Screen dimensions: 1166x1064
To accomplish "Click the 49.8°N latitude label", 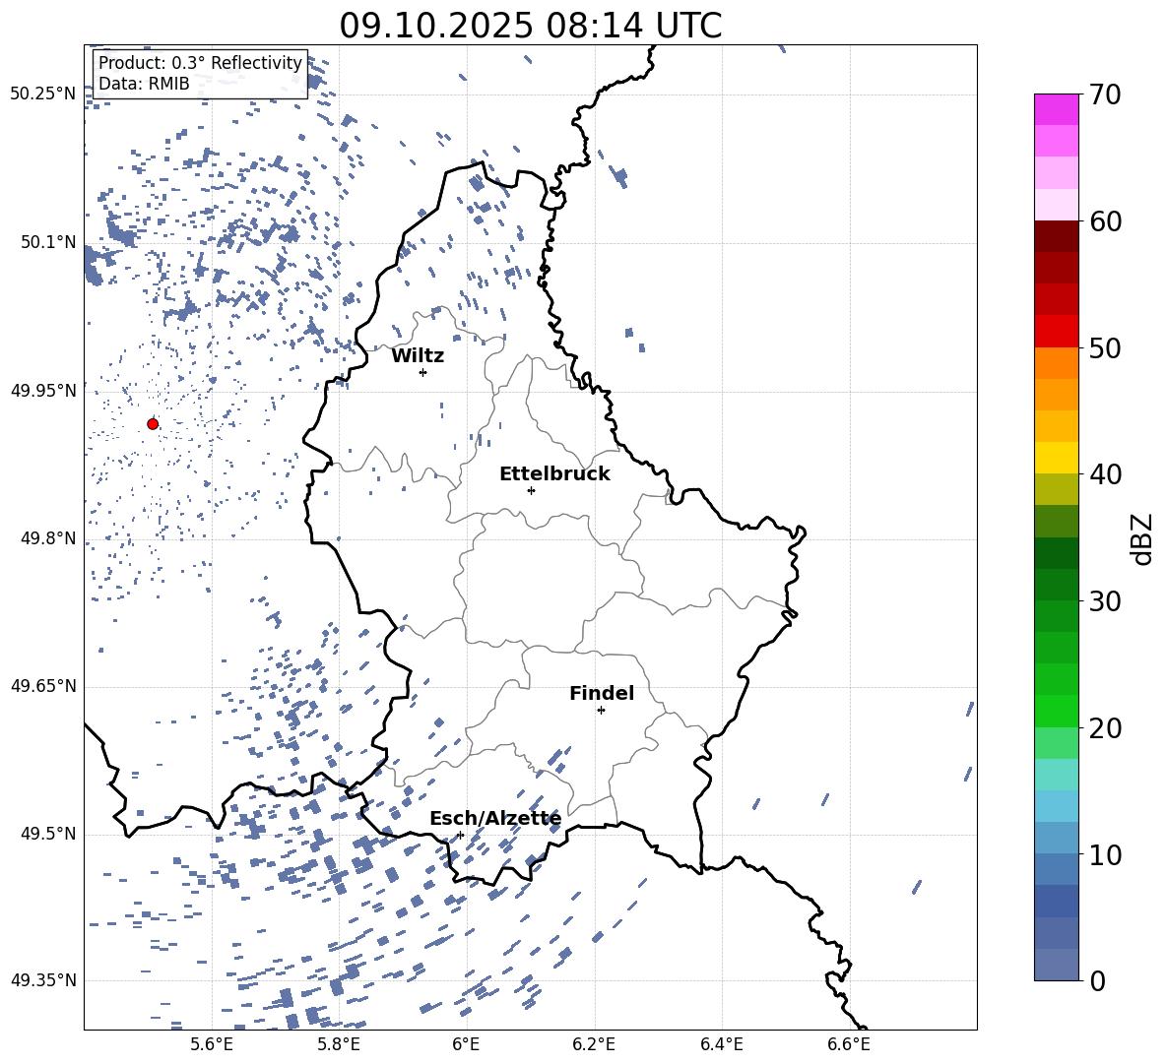I will (x=48, y=538).
